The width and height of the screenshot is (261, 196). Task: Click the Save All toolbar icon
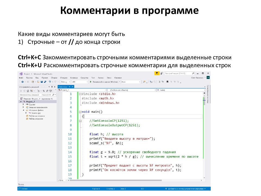pyautogui.click(x=45, y=82)
